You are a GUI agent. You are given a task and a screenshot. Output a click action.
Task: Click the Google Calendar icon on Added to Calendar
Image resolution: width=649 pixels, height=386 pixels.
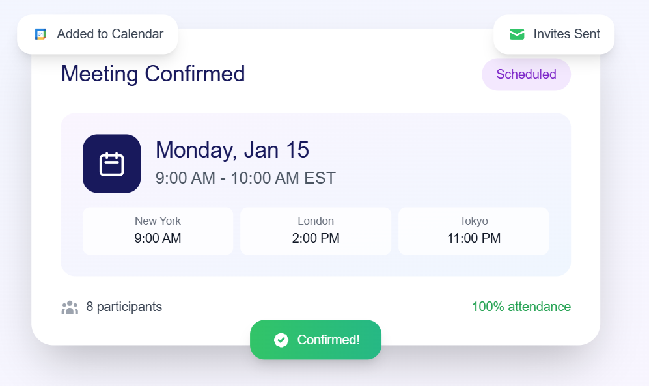39,34
